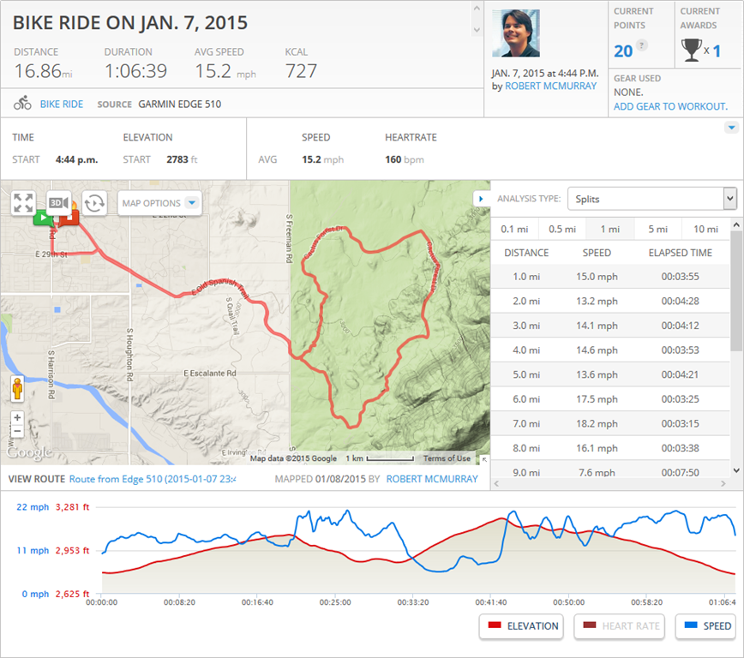
Task: Click the Add Gear to Workout link
Action: pos(670,106)
